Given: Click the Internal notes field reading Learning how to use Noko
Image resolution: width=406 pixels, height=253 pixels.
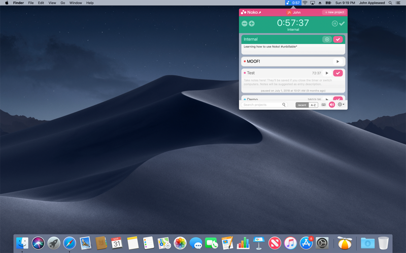Looking at the screenshot, I should click(293, 49).
